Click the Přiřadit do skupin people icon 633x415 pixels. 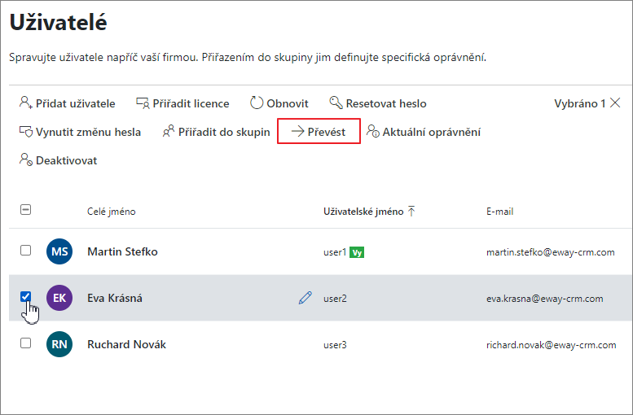pos(169,131)
